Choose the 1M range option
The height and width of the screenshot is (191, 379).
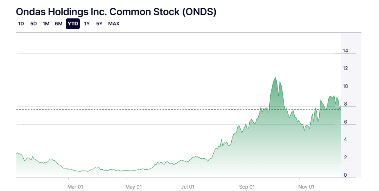click(x=46, y=24)
